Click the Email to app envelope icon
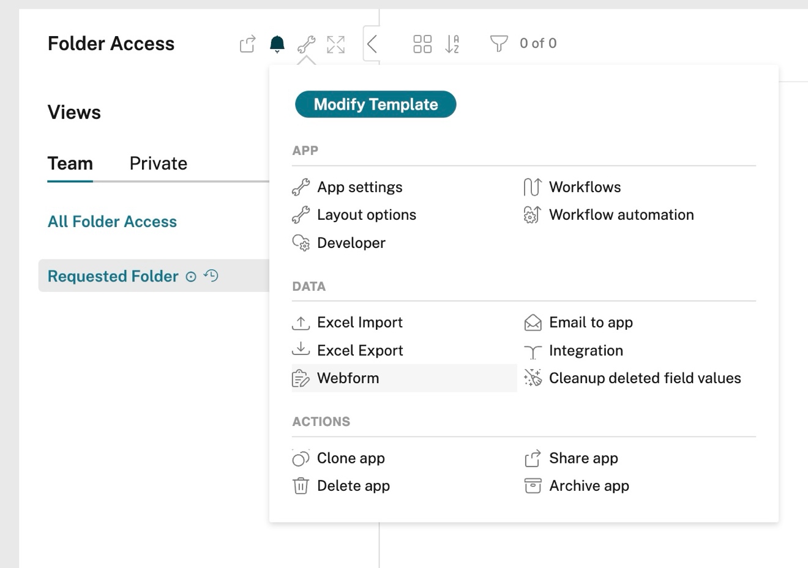Image resolution: width=808 pixels, height=568 pixels. pos(533,323)
